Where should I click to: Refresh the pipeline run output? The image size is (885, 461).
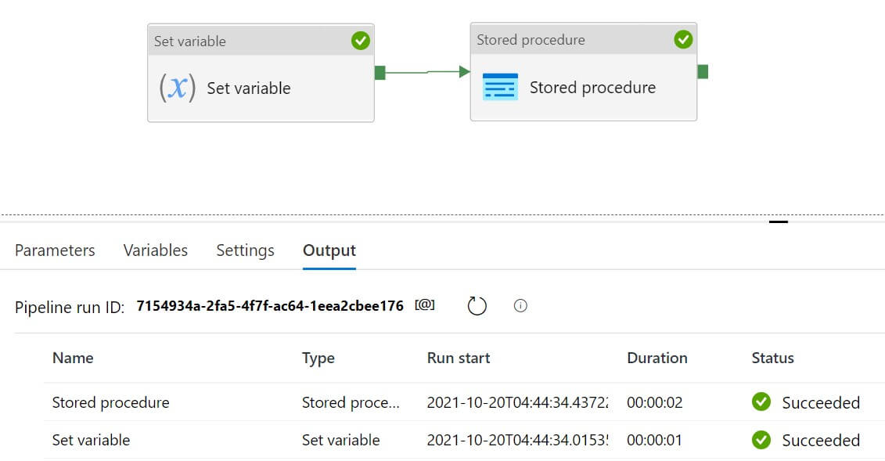point(477,306)
